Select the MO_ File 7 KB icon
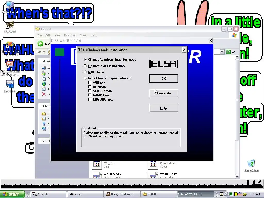Image resolution: width=264 pixels, height=198 pixels. pos(97,165)
